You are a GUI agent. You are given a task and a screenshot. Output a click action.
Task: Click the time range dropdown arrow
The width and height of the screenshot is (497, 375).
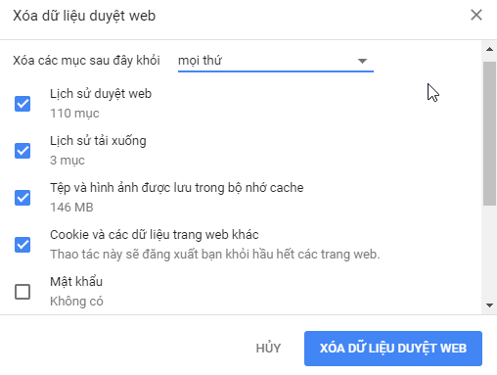pyautogui.click(x=362, y=61)
